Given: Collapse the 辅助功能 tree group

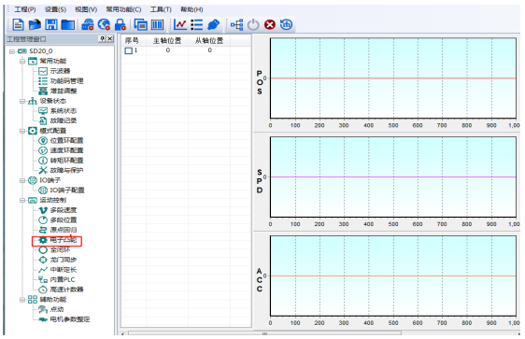Looking at the screenshot, I should tap(22, 300).
